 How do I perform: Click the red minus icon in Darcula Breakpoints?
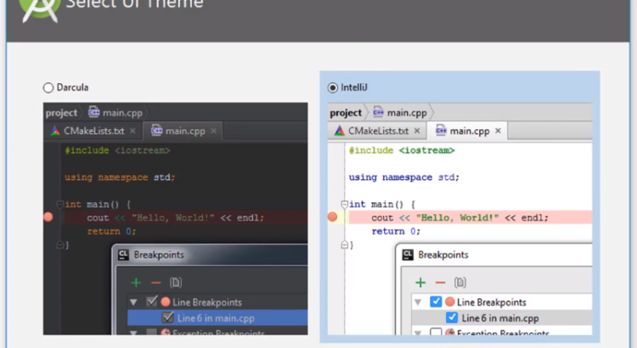(x=155, y=282)
